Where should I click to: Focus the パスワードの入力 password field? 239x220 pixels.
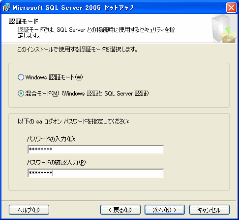tap(96, 149)
